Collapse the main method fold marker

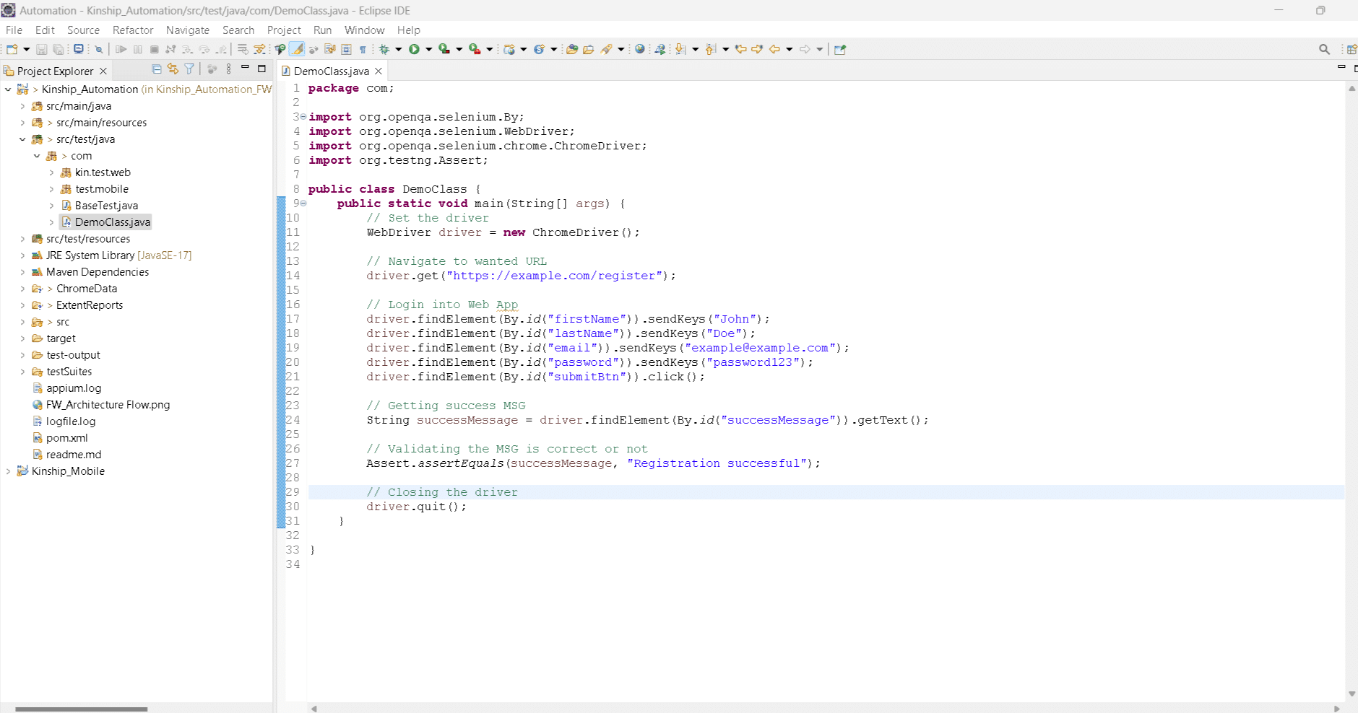point(303,204)
